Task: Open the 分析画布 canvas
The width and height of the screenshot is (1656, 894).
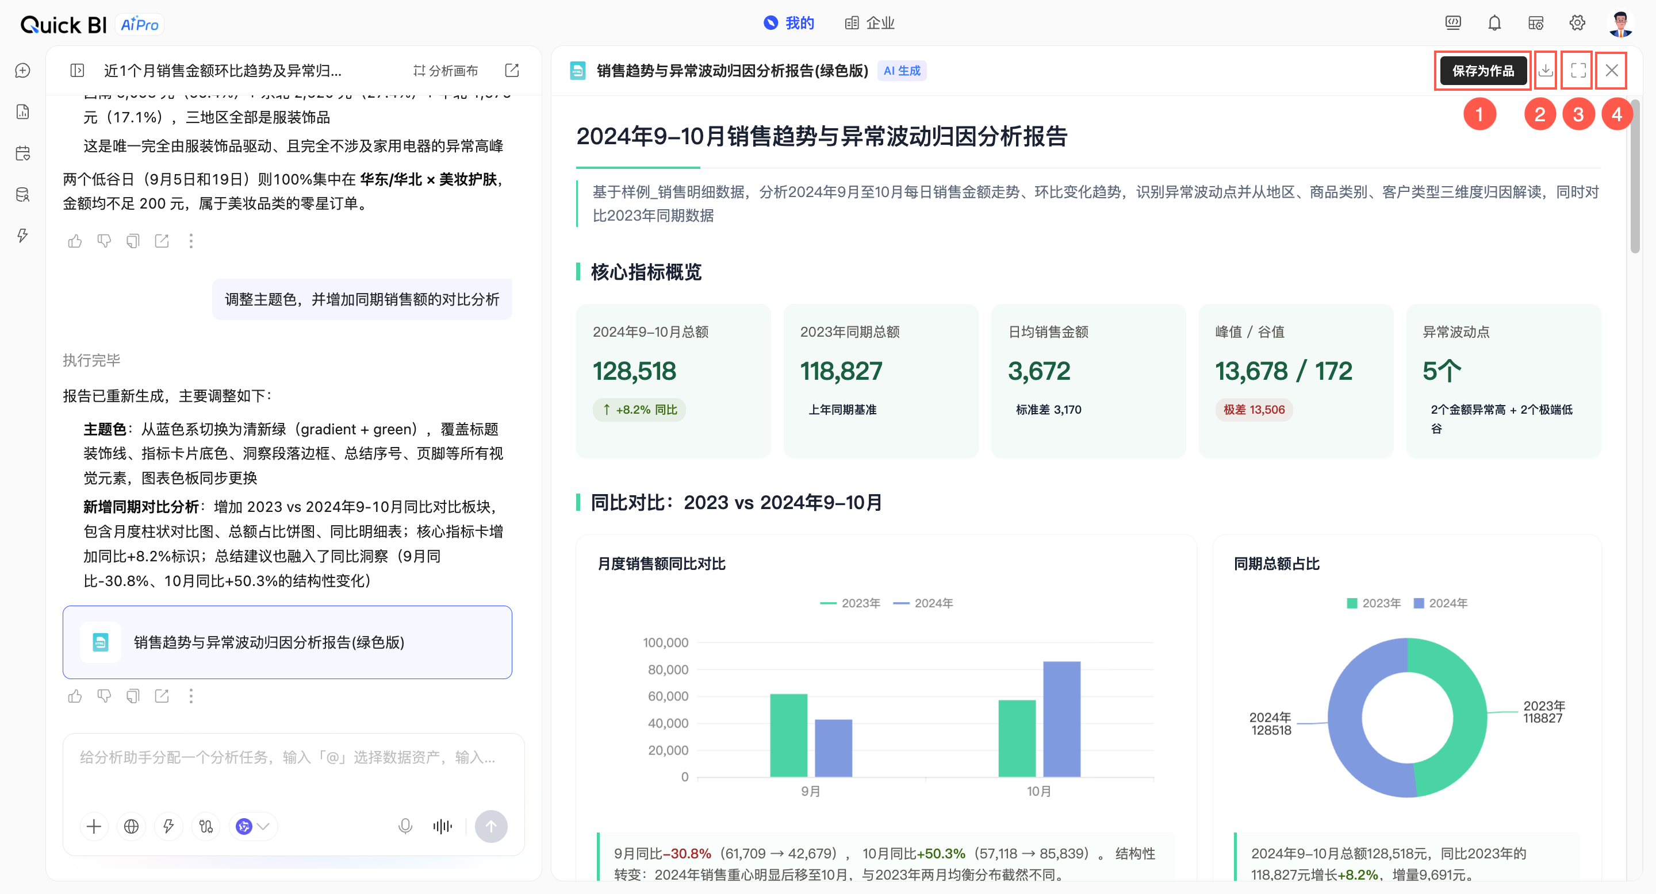Action: click(x=446, y=71)
